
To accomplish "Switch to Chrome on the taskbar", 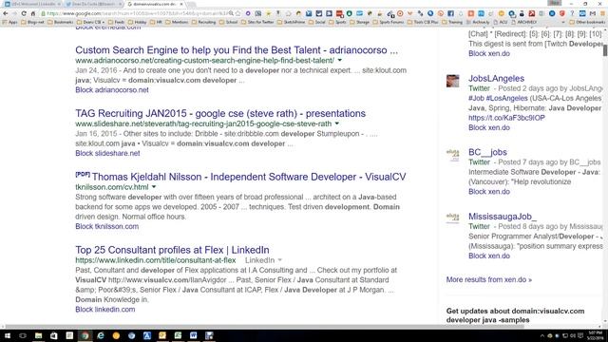I will click(85, 335).
